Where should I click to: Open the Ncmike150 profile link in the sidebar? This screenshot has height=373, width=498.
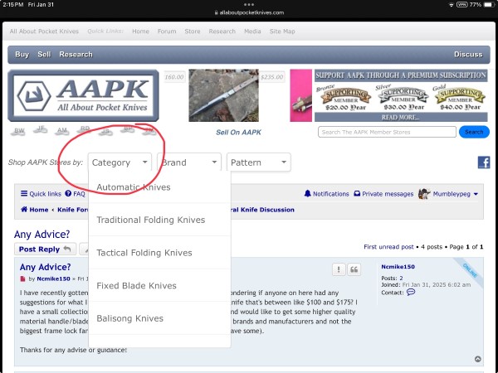pyautogui.click(x=398, y=267)
